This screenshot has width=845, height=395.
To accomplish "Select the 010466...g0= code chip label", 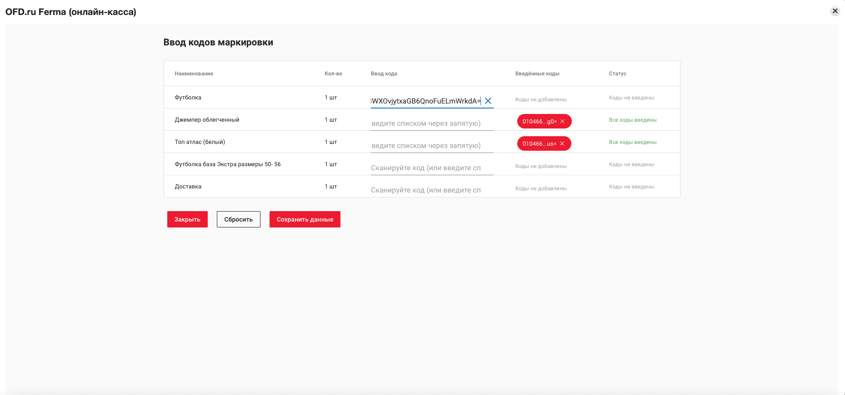I will pos(540,121).
